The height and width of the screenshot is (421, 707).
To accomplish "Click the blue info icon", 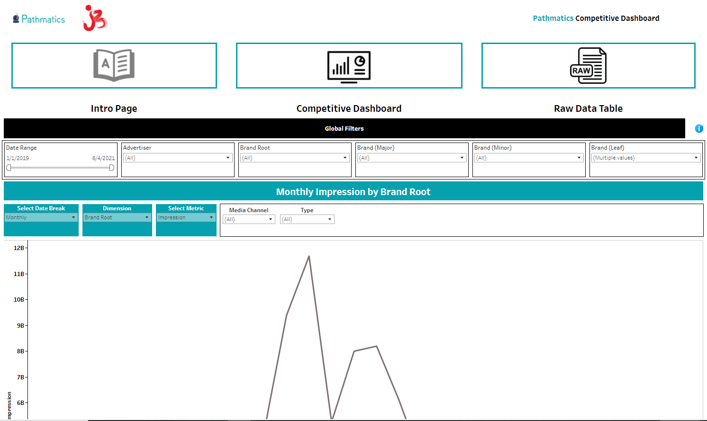I will 699,128.
